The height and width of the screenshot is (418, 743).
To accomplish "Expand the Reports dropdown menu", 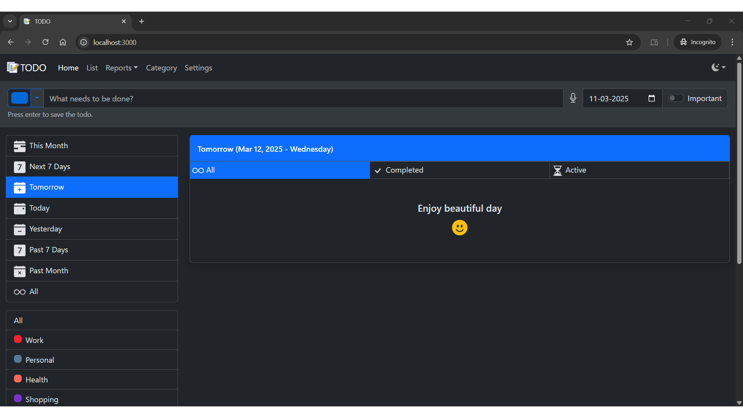I will (x=122, y=68).
